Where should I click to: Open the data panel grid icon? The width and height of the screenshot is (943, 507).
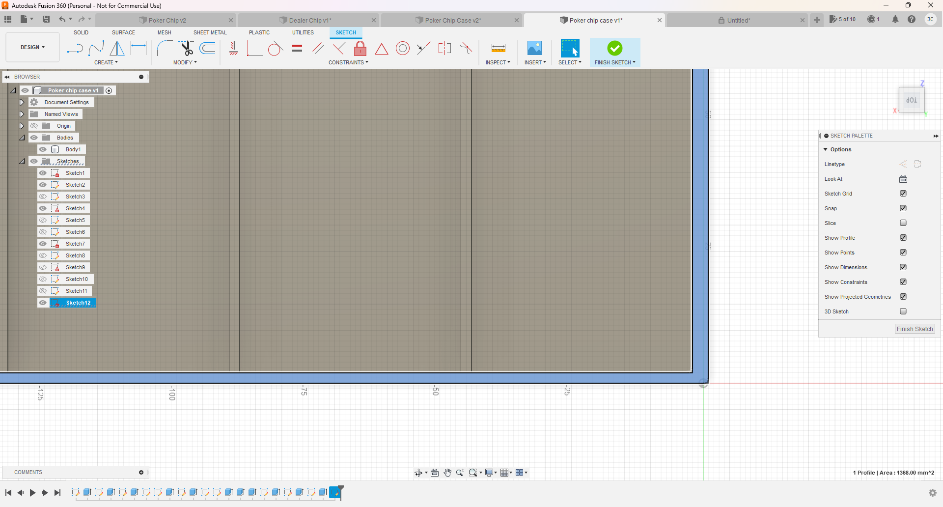pos(8,19)
